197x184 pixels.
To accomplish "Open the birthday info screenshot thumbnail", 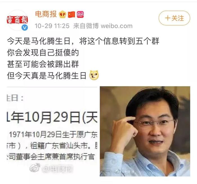I will click(52, 131).
